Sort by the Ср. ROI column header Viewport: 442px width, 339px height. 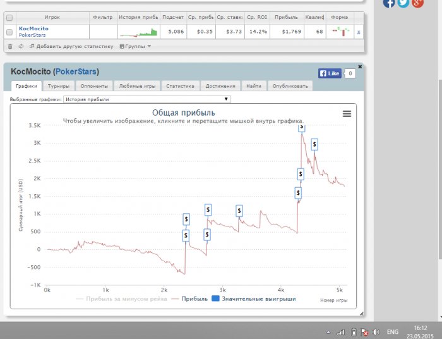click(257, 17)
